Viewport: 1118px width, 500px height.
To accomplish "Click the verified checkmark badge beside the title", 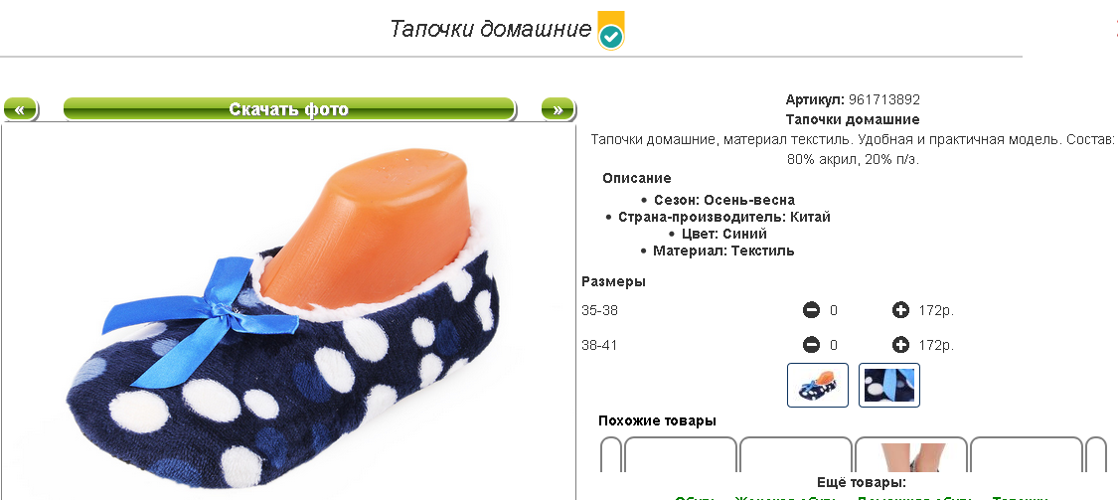I will [611, 31].
